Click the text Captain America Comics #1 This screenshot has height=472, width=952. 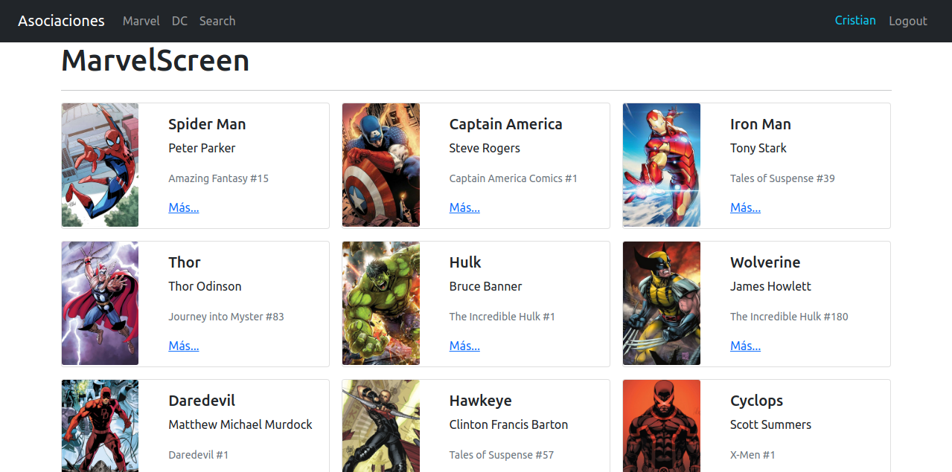pos(514,178)
